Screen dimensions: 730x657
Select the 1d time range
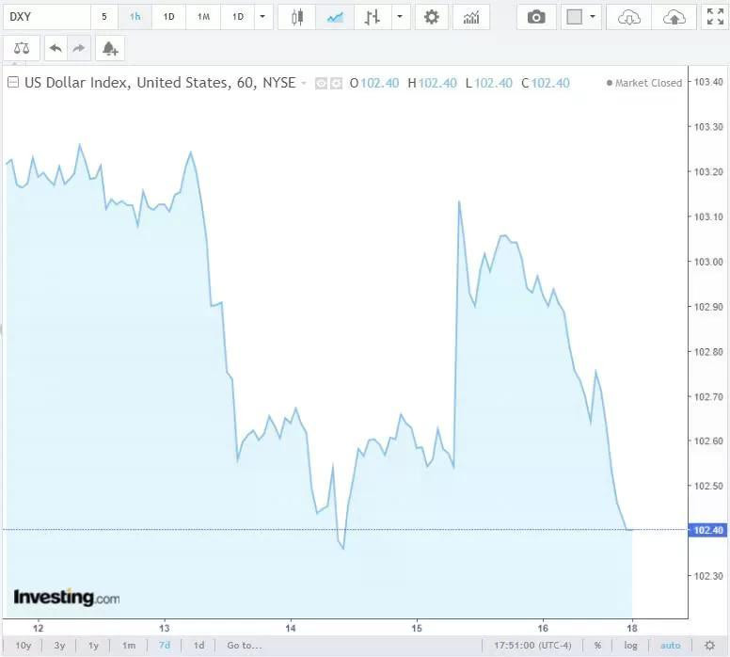tap(198, 646)
